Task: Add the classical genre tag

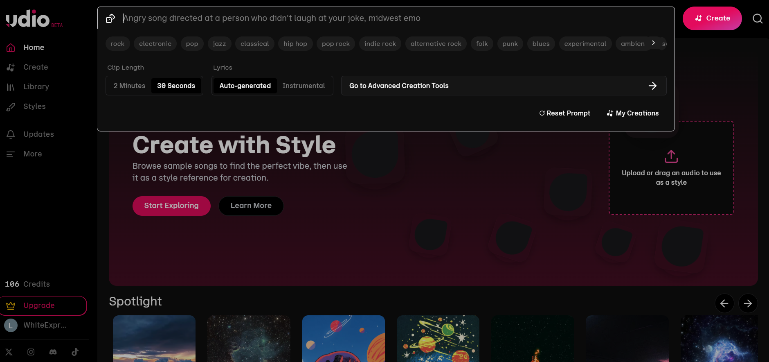Action: tap(254, 44)
